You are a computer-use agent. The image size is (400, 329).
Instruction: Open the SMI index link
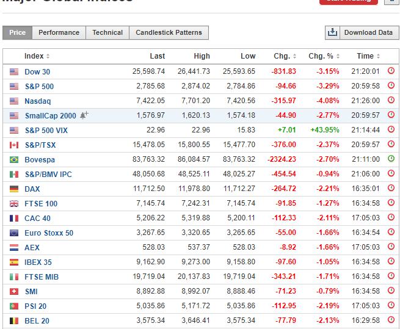(31, 292)
